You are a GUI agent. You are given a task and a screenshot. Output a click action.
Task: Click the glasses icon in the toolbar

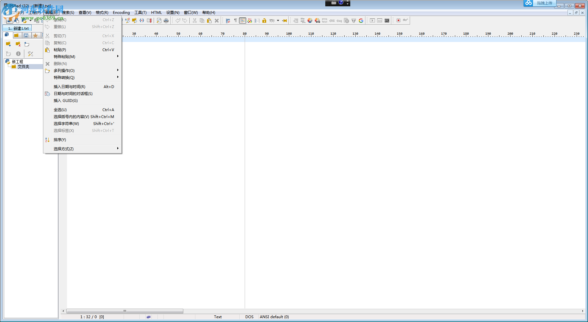pos(406,20)
